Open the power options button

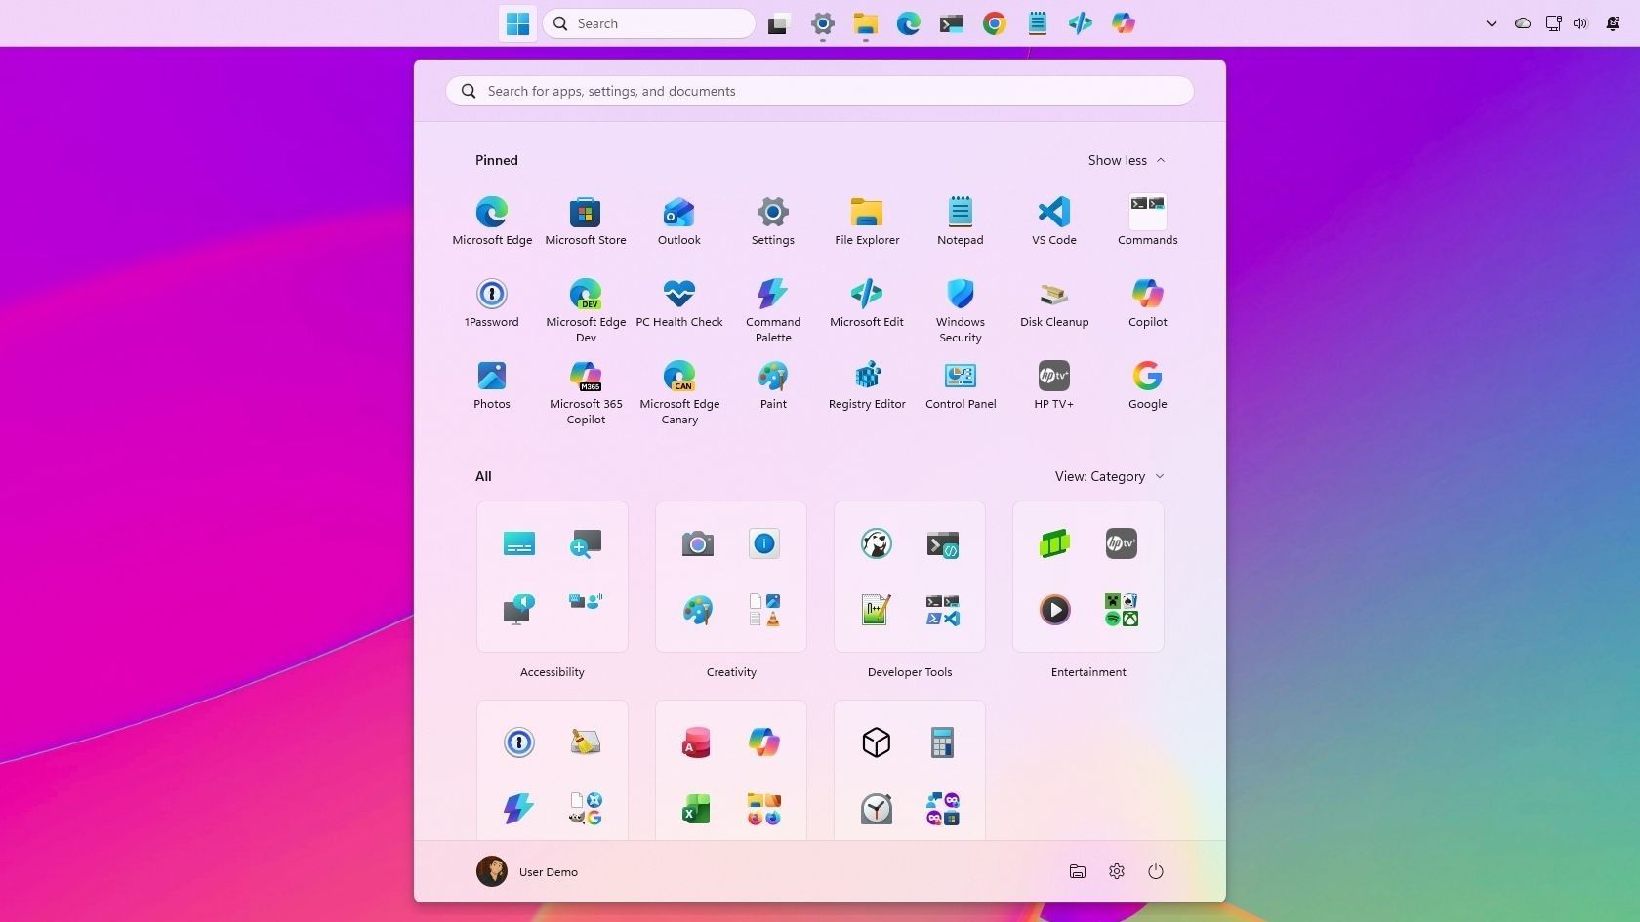point(1156,871)
